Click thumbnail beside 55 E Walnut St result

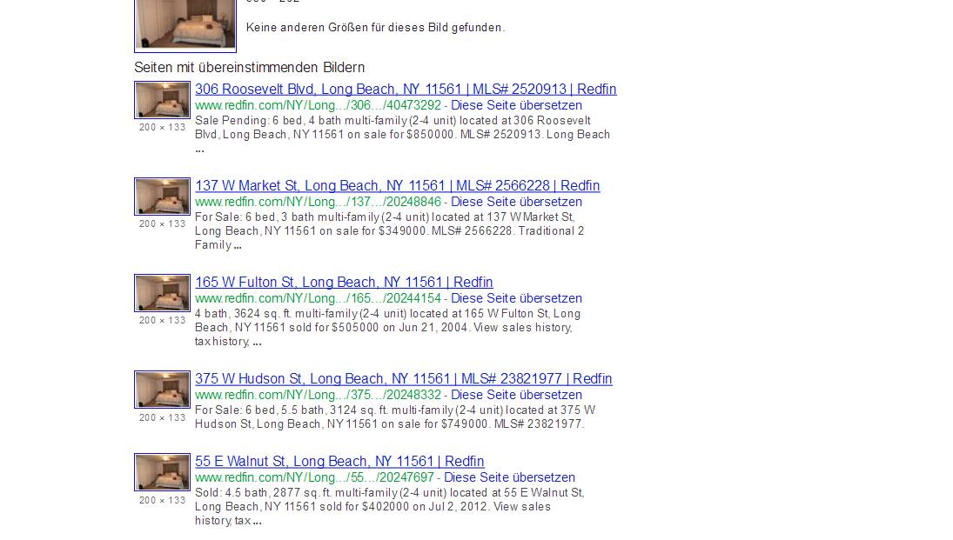(162, 472)
